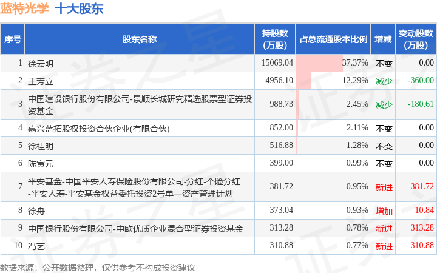Select shareholder 徐云明 in the first row
Image resolution: width=437 pixels, height=273 pixels.
tap(41, 63)
